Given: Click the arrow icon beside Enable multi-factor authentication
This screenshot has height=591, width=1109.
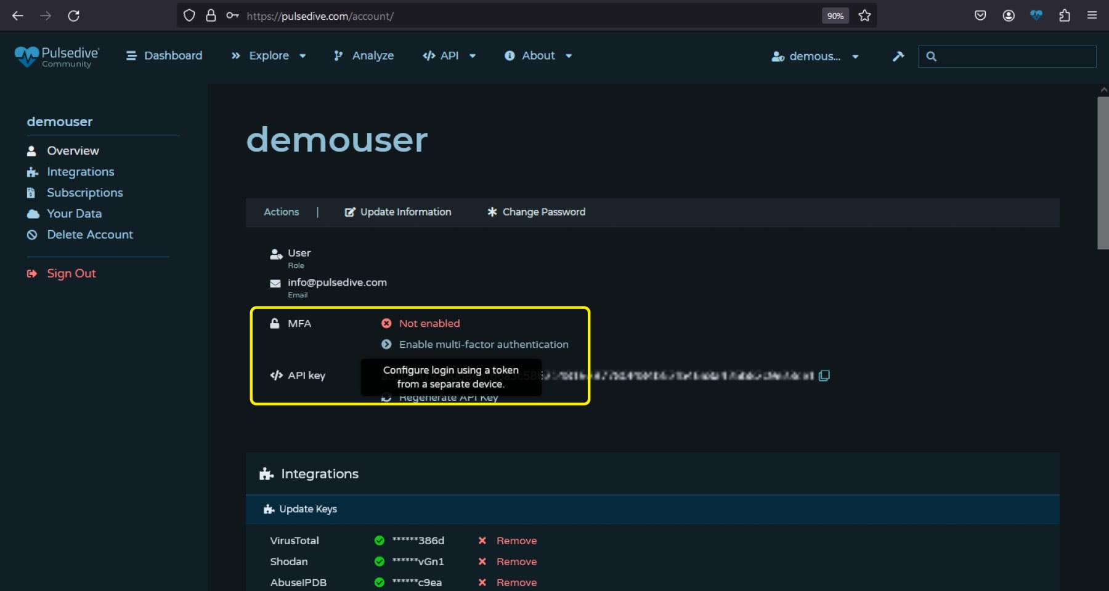Looking at the screenshot, I should click(x=386, y=344).
